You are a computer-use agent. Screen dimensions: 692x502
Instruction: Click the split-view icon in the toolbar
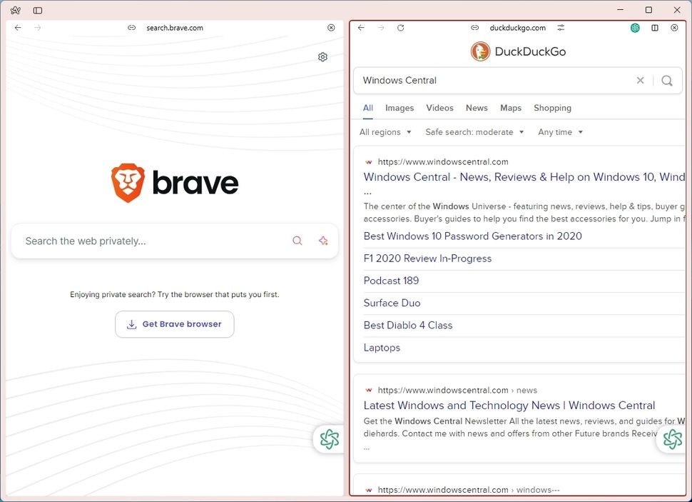tap(654, 27)
